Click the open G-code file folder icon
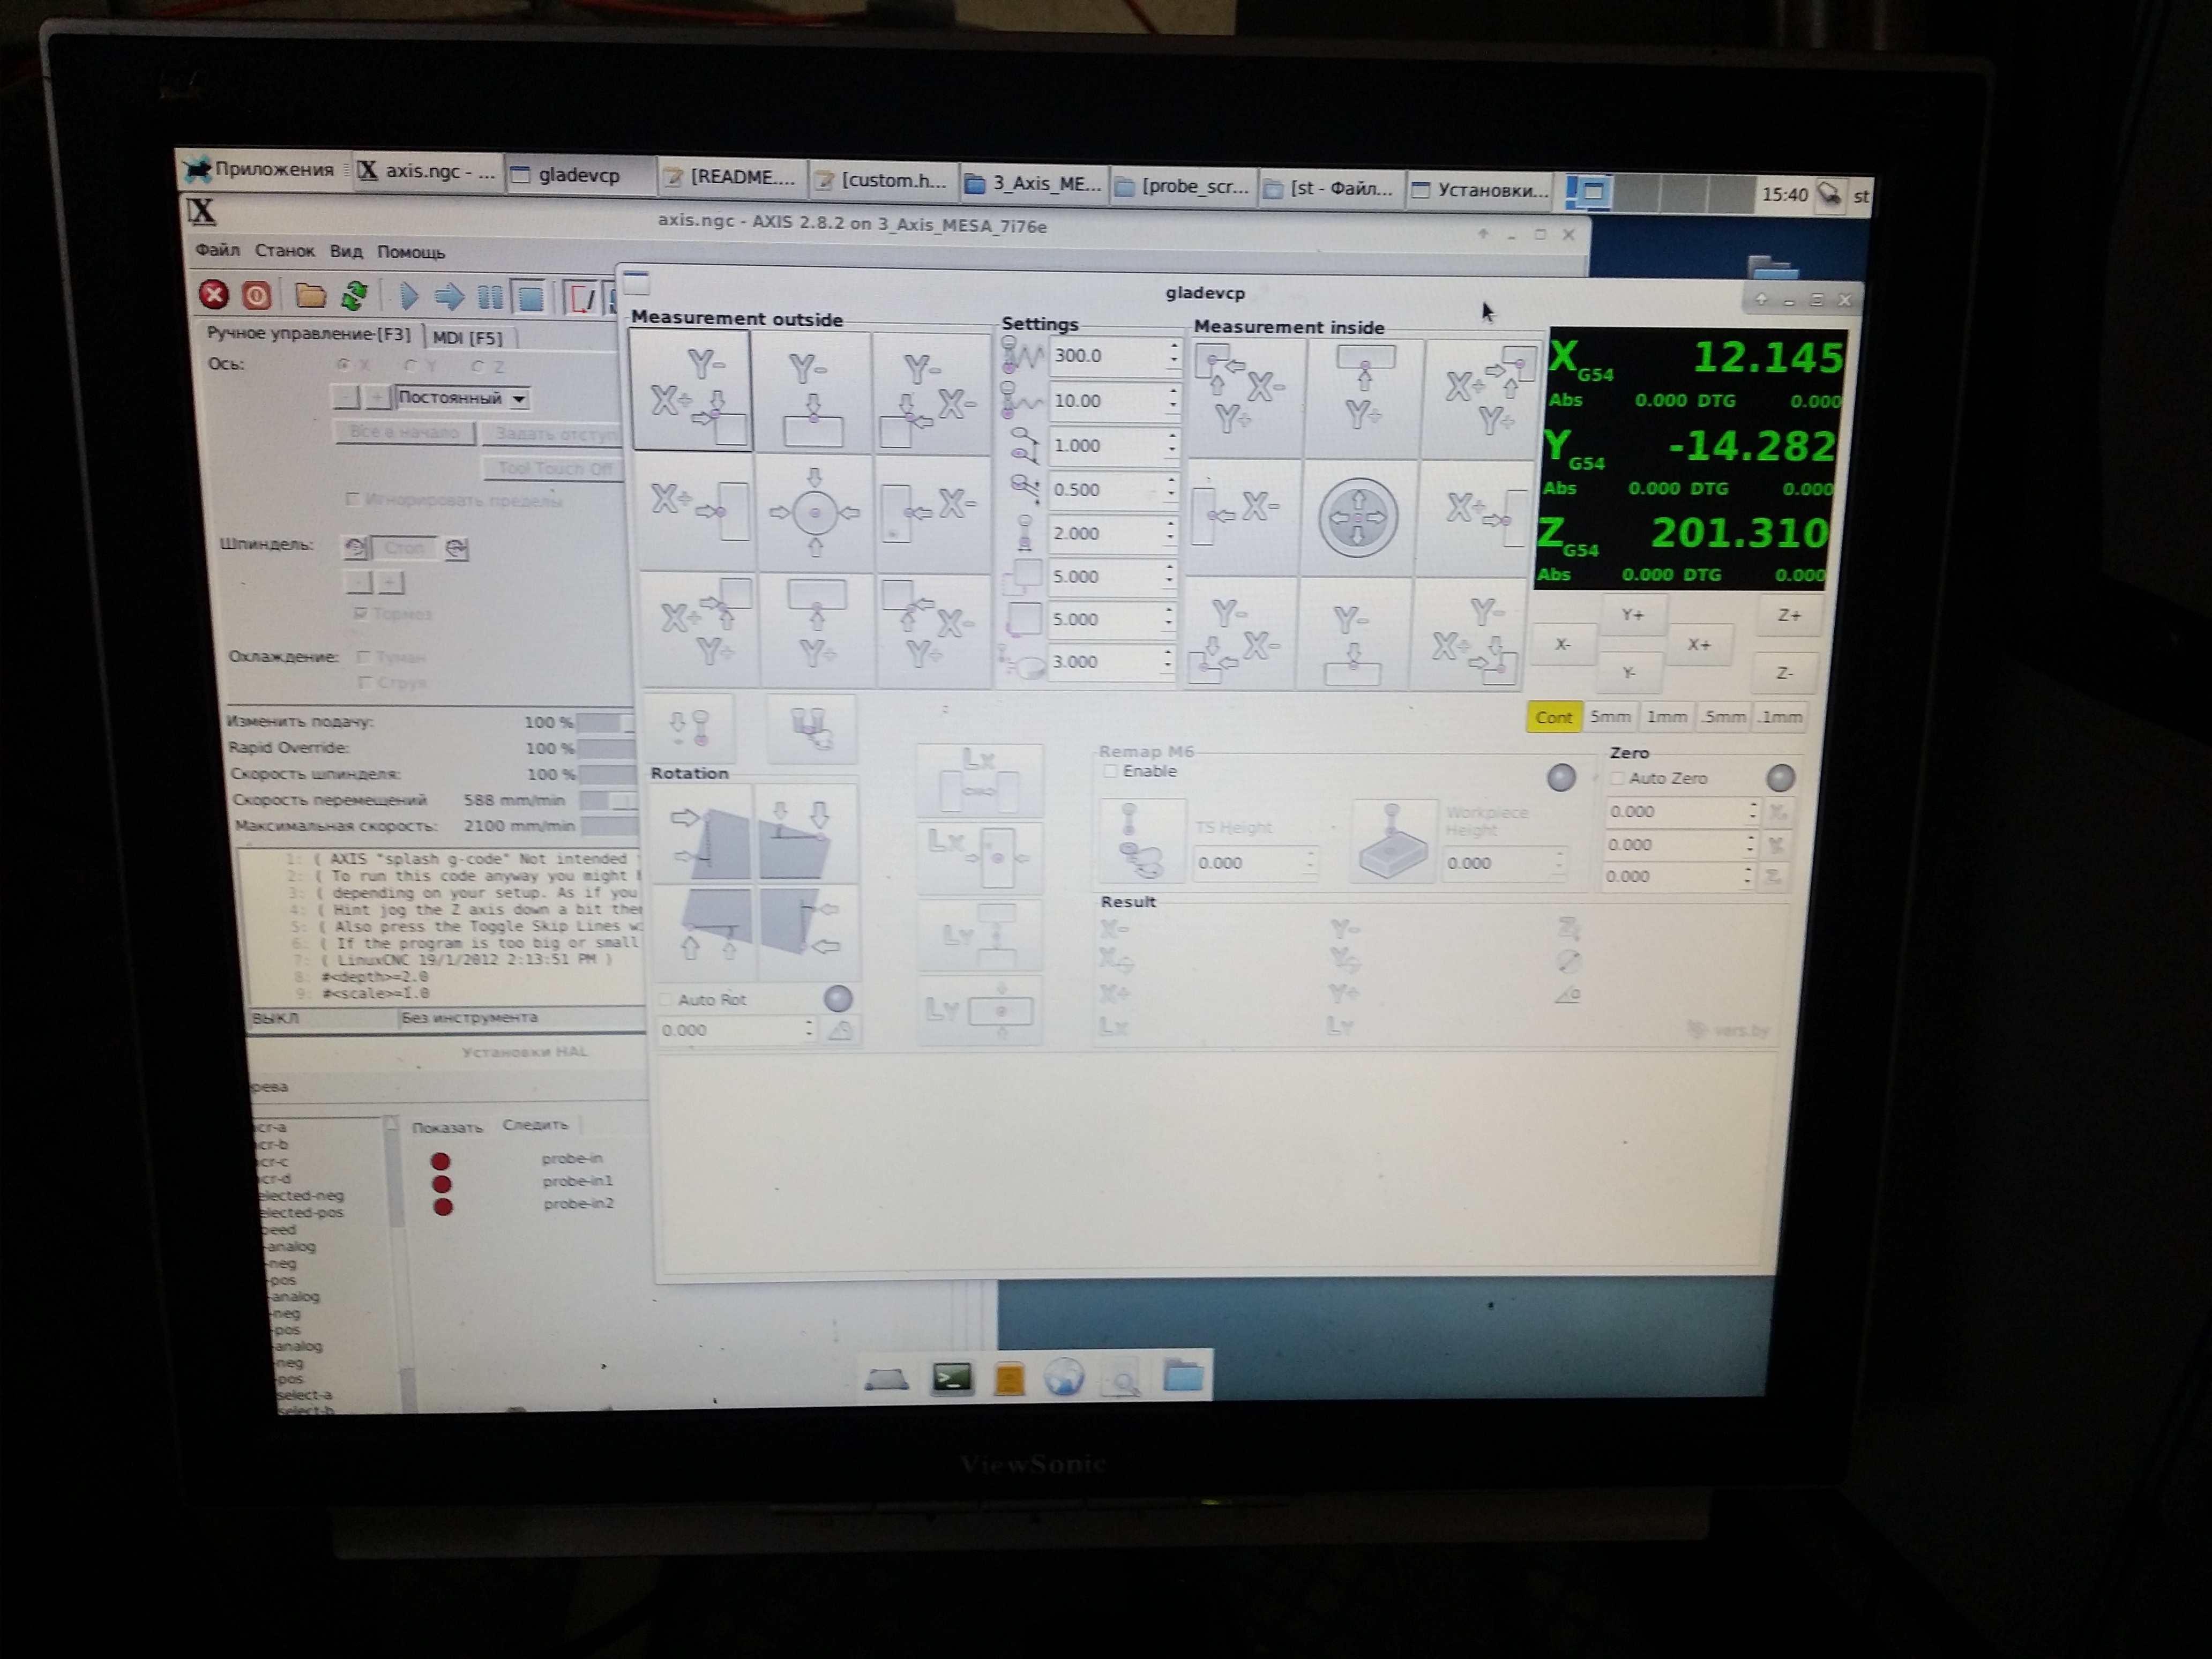The image size is (2212, 1659). (310, 296)
